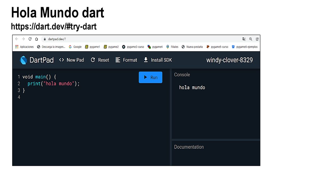The image size is (325, 183).
Task: Go forward with the browser forward arrow
Action: (23, 39)
